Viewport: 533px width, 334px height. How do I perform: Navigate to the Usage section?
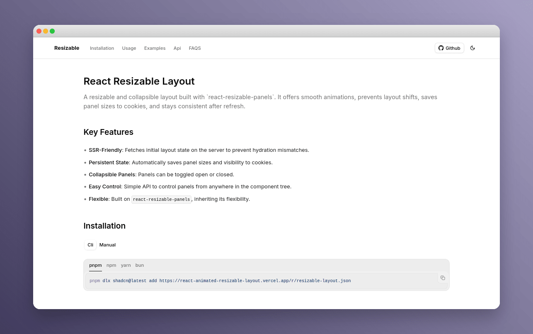129,48
